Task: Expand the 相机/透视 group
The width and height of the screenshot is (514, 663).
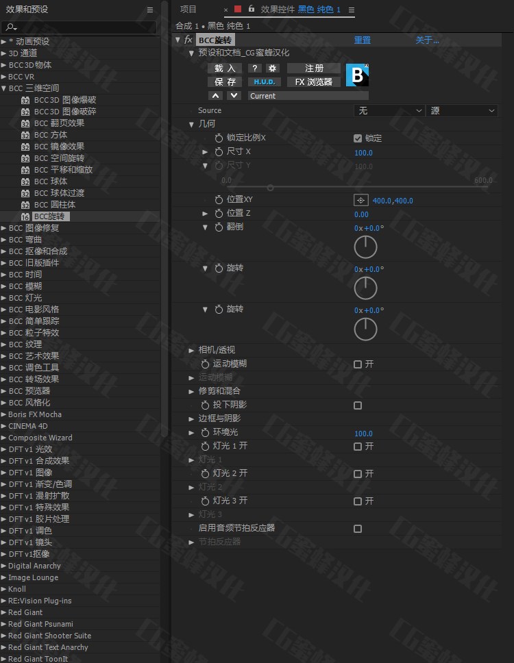Action: point(191,350)
